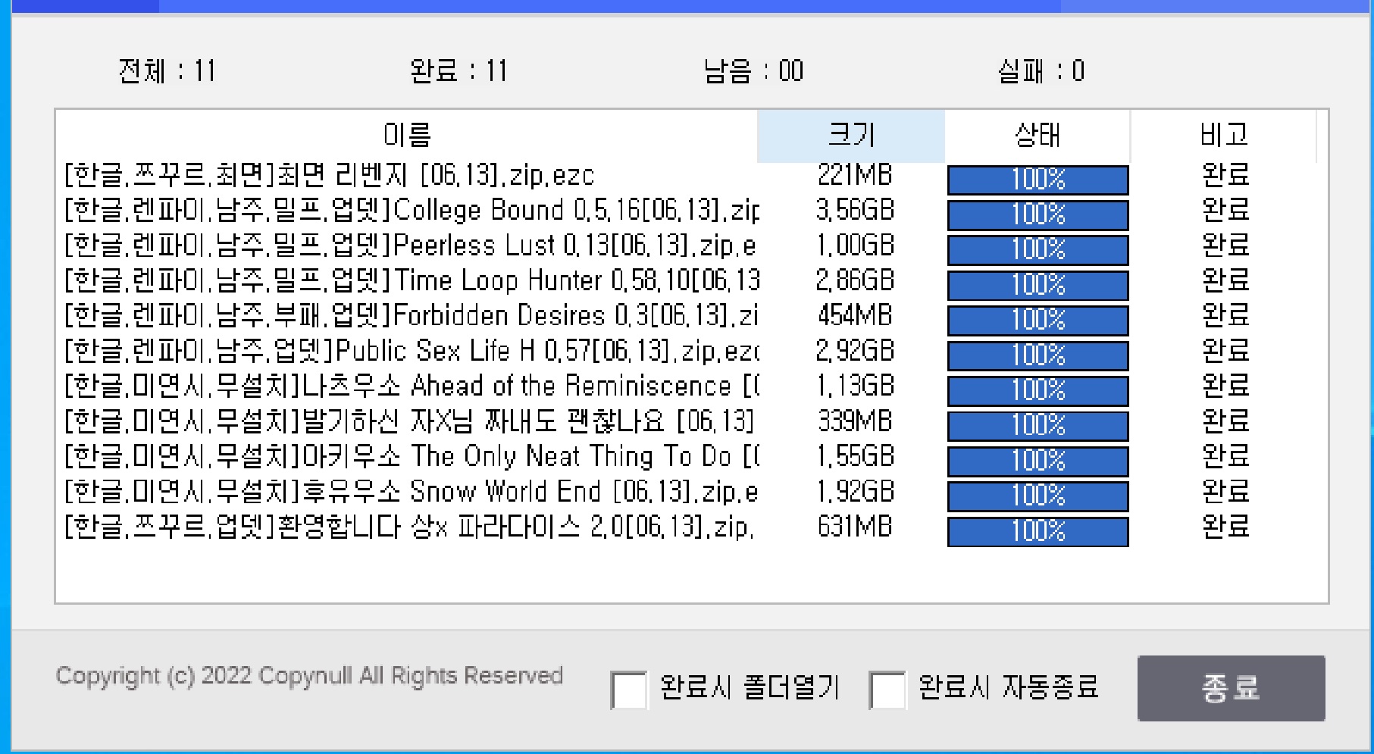Select the College Bound file row
1374x754 pixels.
coord(411,210)
